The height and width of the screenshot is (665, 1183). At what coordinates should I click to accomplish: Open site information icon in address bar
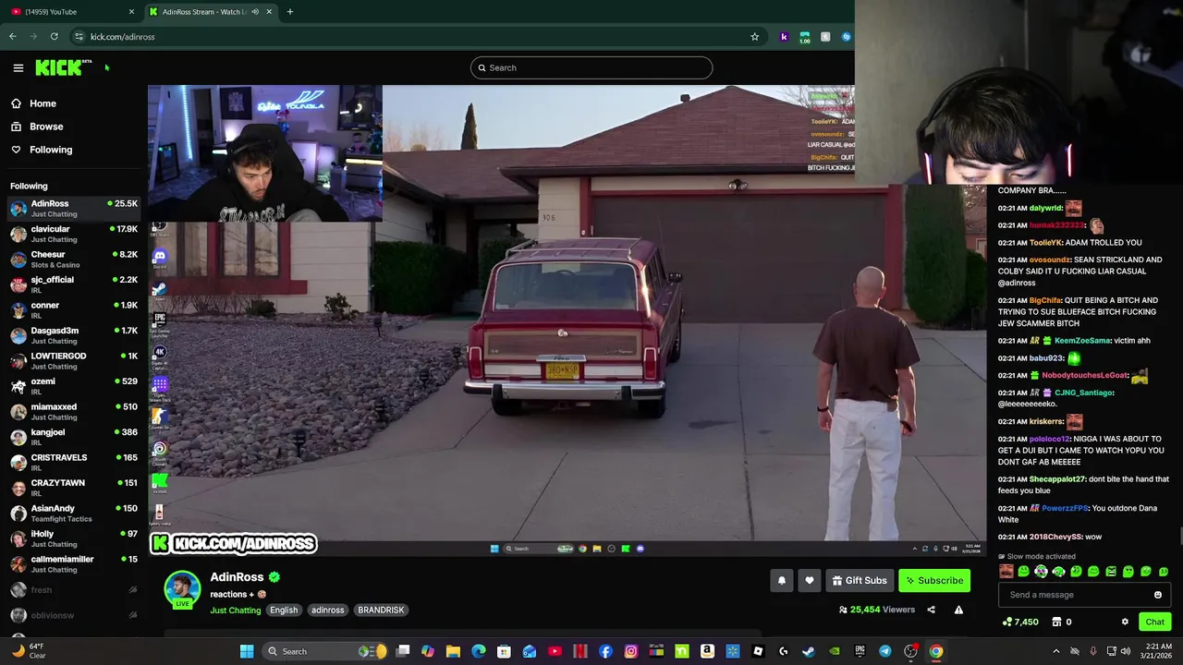[x=79, y=37]
